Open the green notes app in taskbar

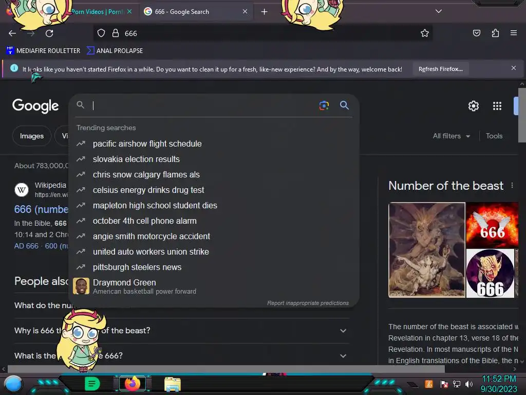pos(92,384)
